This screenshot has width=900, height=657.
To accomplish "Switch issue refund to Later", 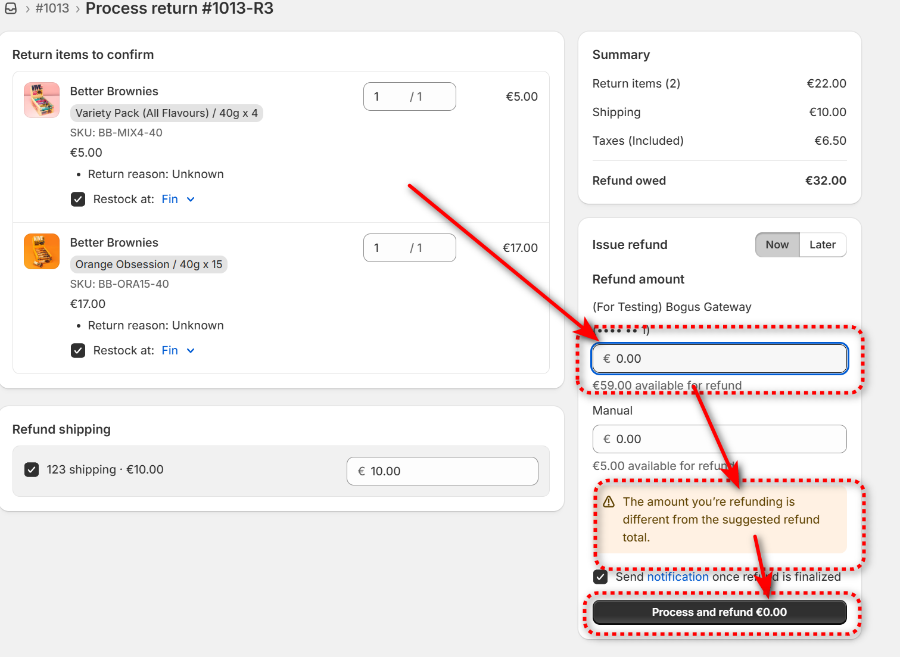I will tap(822, 245).
